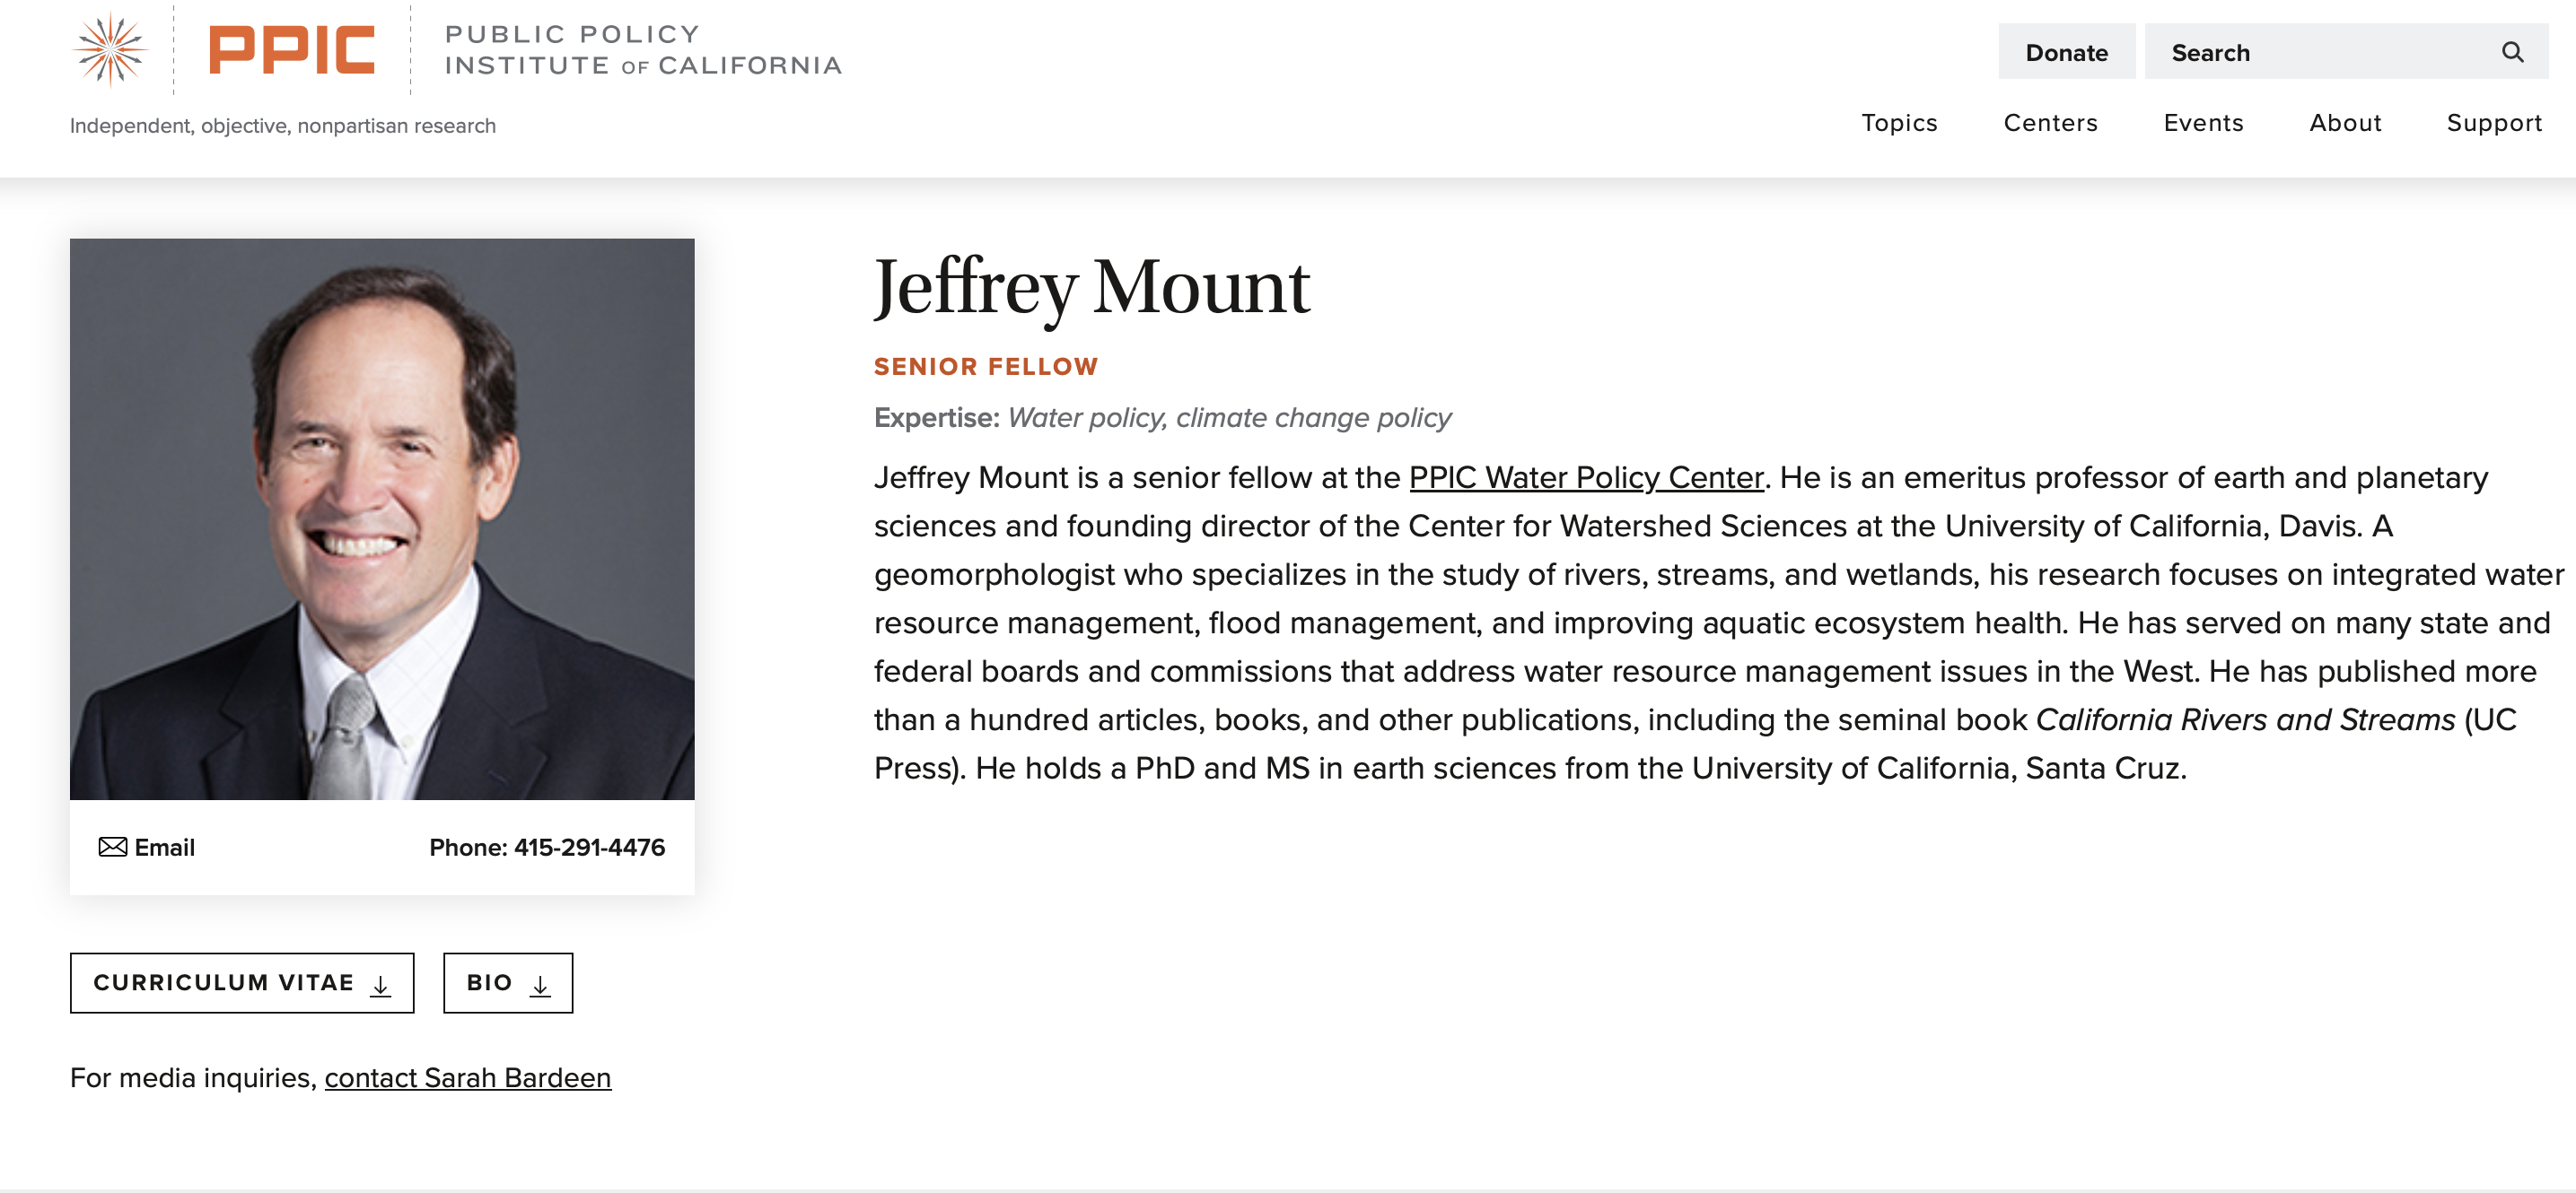Click the PPIC starburst logo icon
Viewport: 2576px width, 1193px height.
(x=110, y=49)
